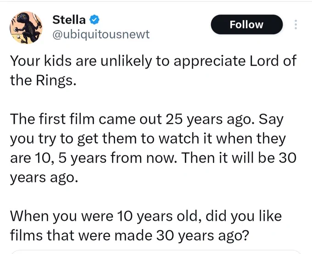Click the blue verified checkmark badge

[95, 20]
